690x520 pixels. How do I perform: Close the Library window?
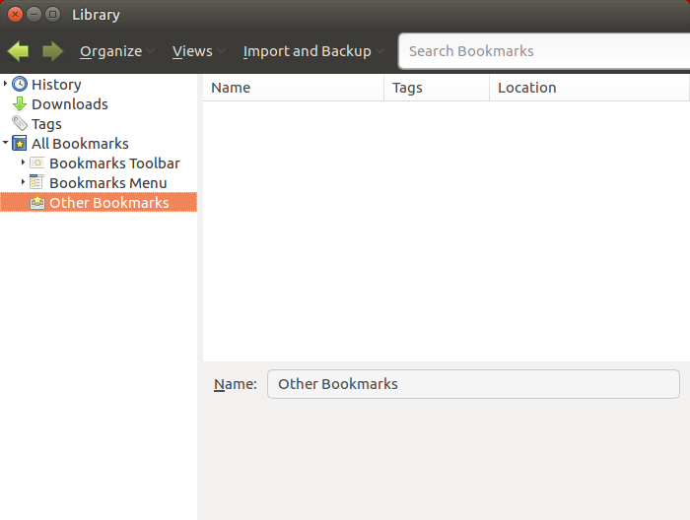point(15,15)
